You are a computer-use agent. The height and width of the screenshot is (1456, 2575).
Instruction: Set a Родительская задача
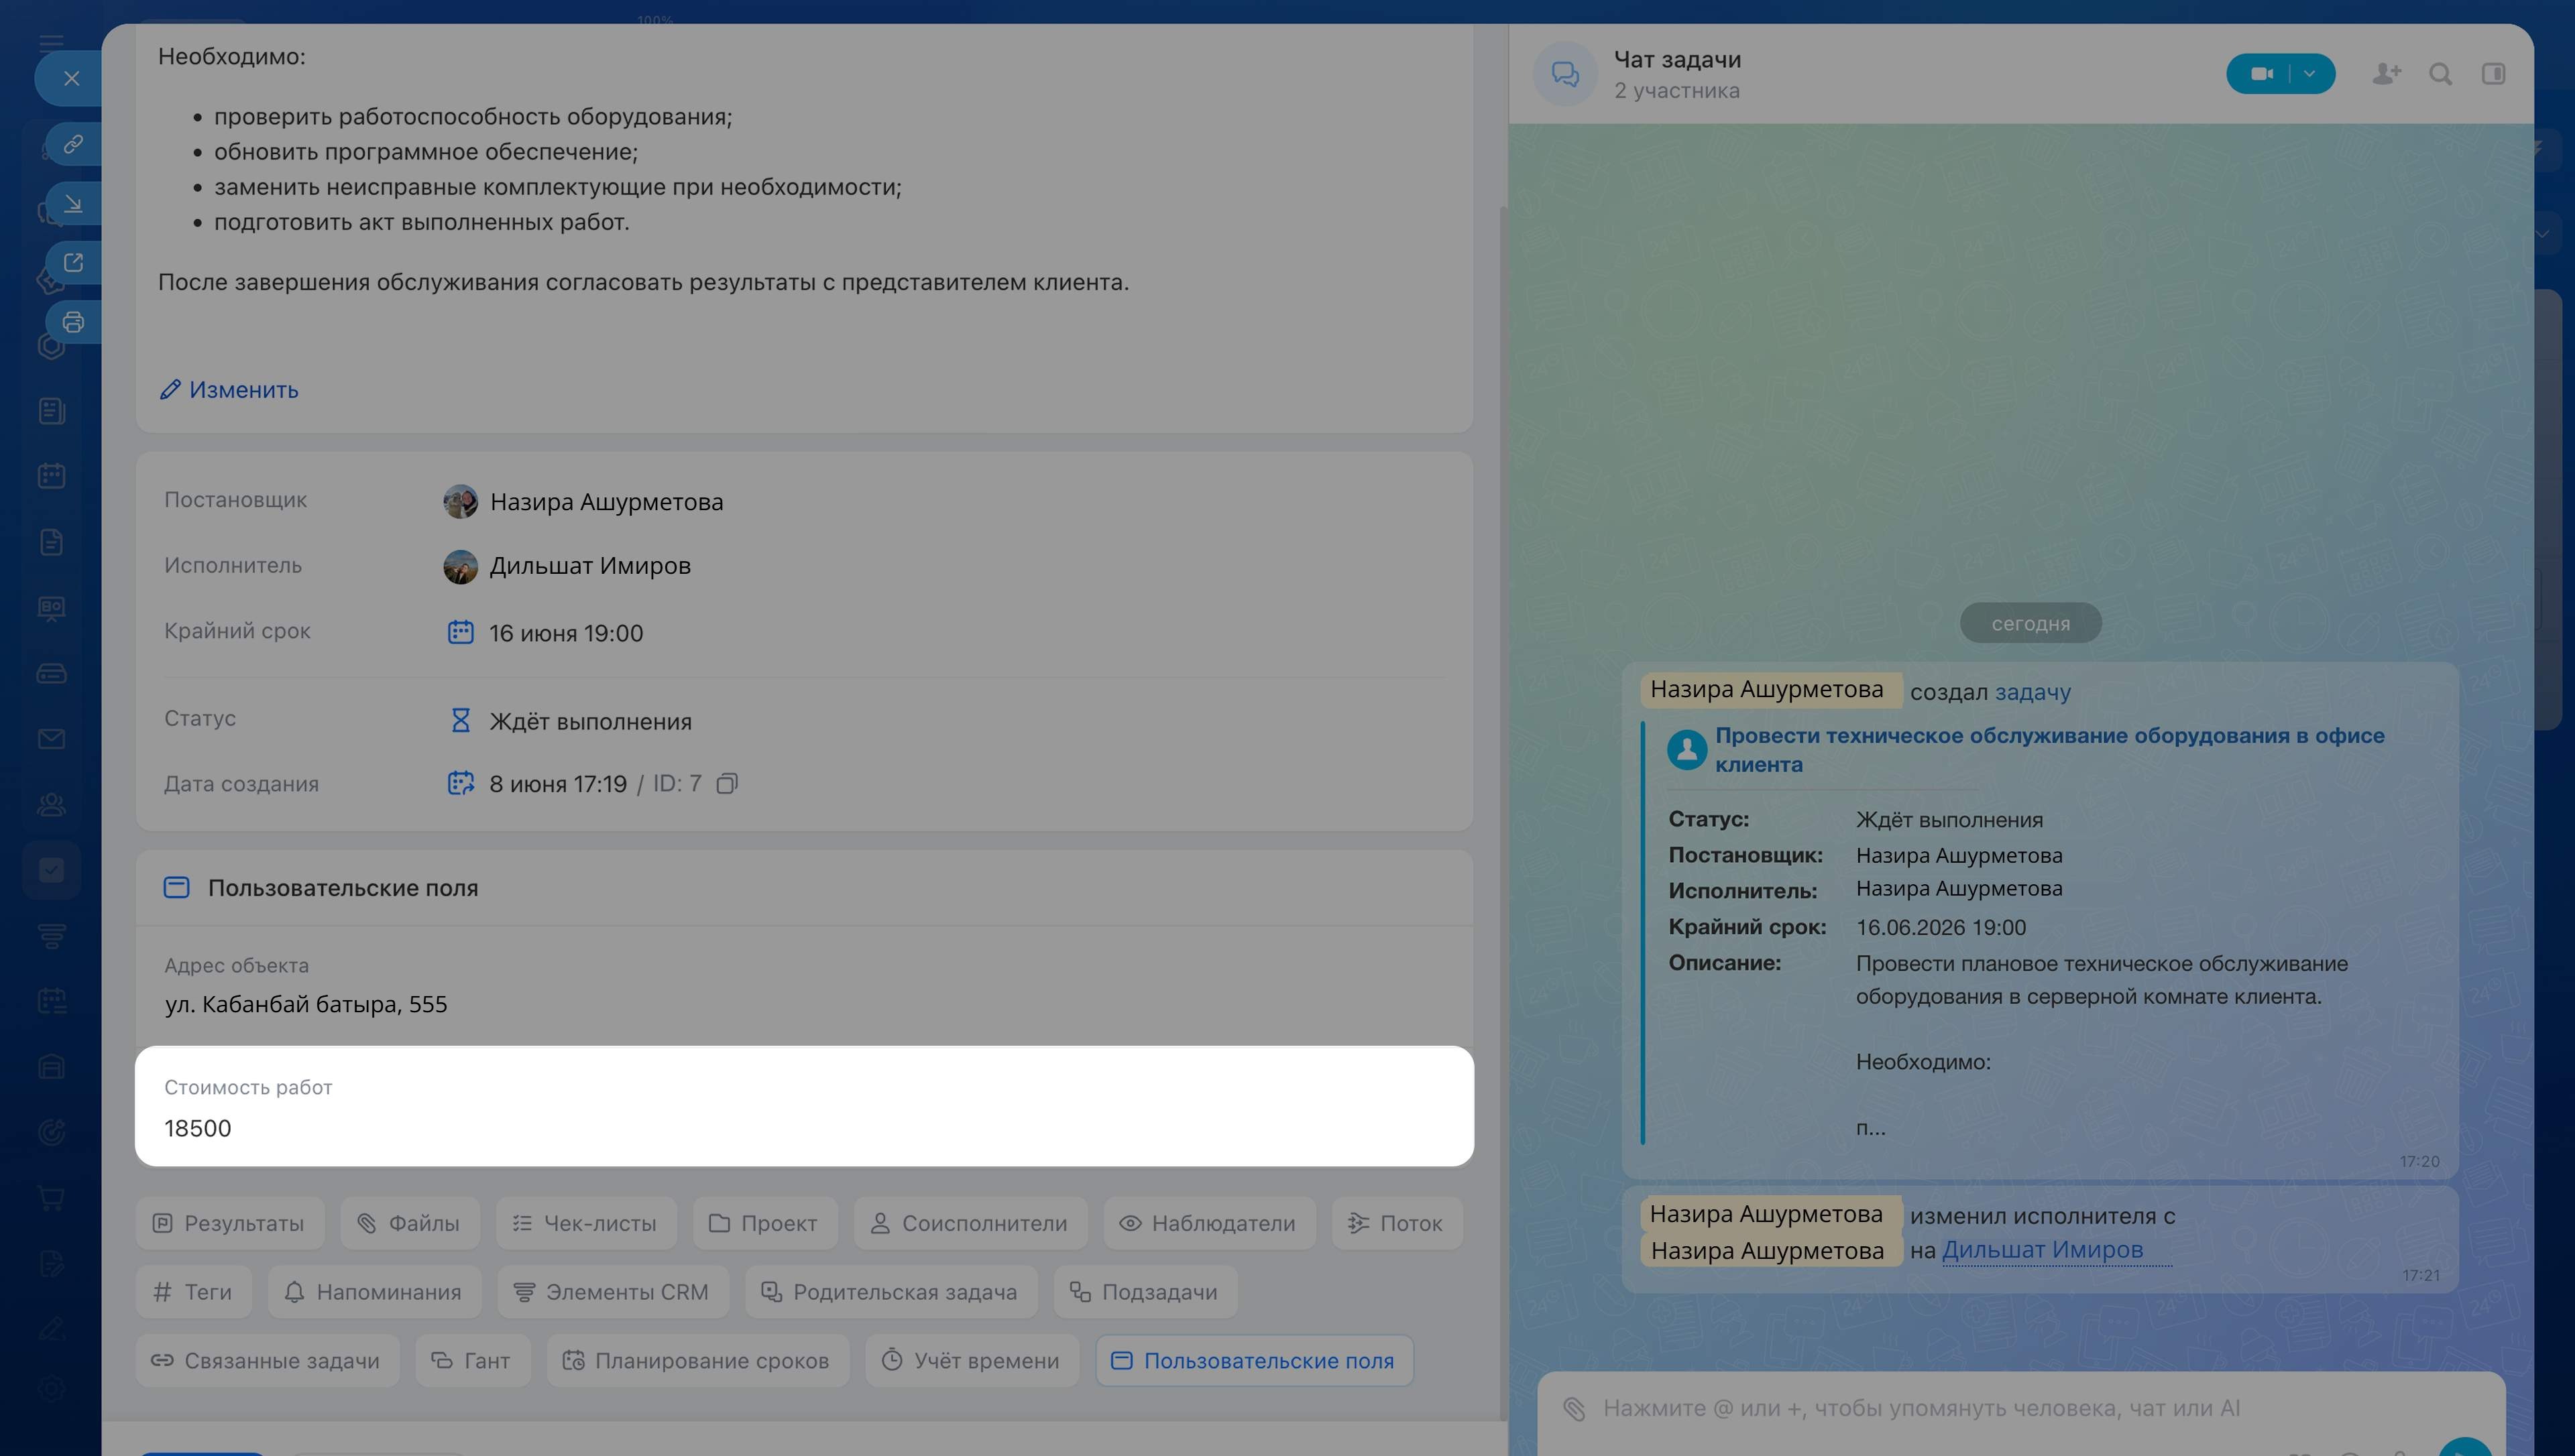pyautogui.click(x=891, y=1292)
